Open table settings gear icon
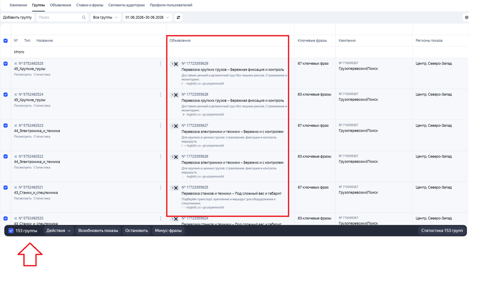The height and width of the screenshot is (284, 482). 467,17
